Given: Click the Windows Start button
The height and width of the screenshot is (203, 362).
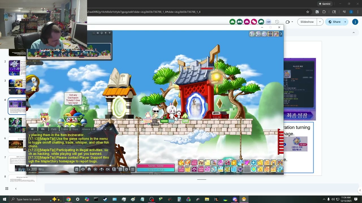Looking at the screenshot, I should click(4, 199).
